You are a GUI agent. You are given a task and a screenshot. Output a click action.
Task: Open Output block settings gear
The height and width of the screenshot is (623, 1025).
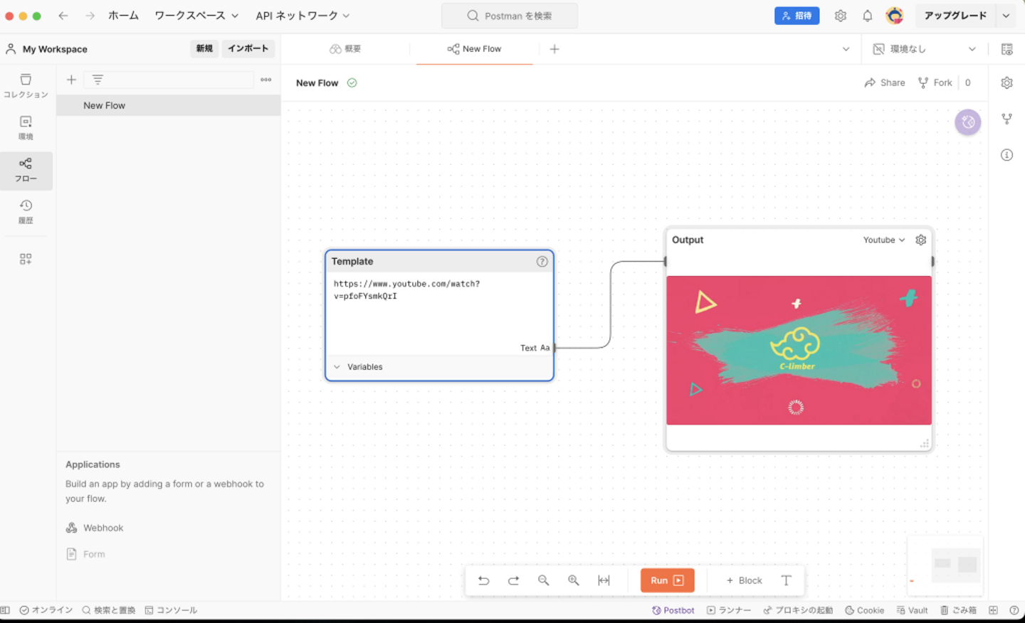click(920, 240)
